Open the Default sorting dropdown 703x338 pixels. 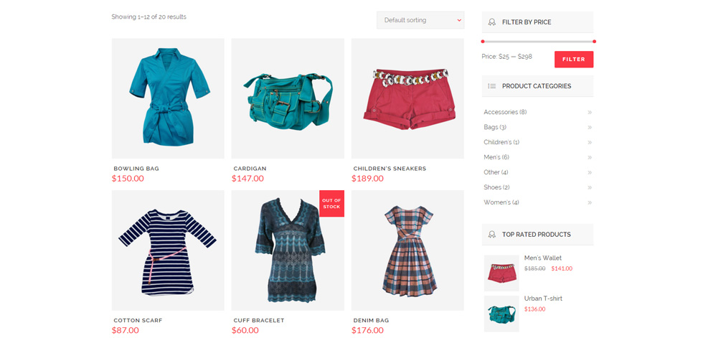tap(420, 20)
